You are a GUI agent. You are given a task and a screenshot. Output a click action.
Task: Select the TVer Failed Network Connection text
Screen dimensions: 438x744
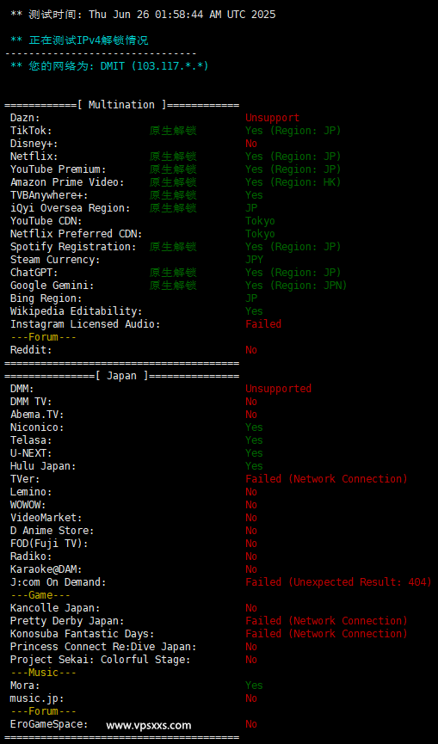pos(326,479)
